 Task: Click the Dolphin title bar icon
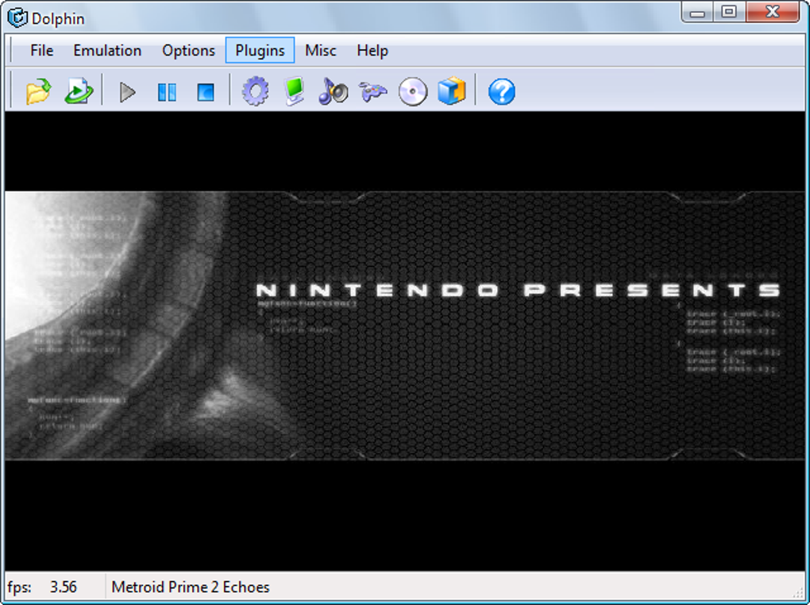17,18
